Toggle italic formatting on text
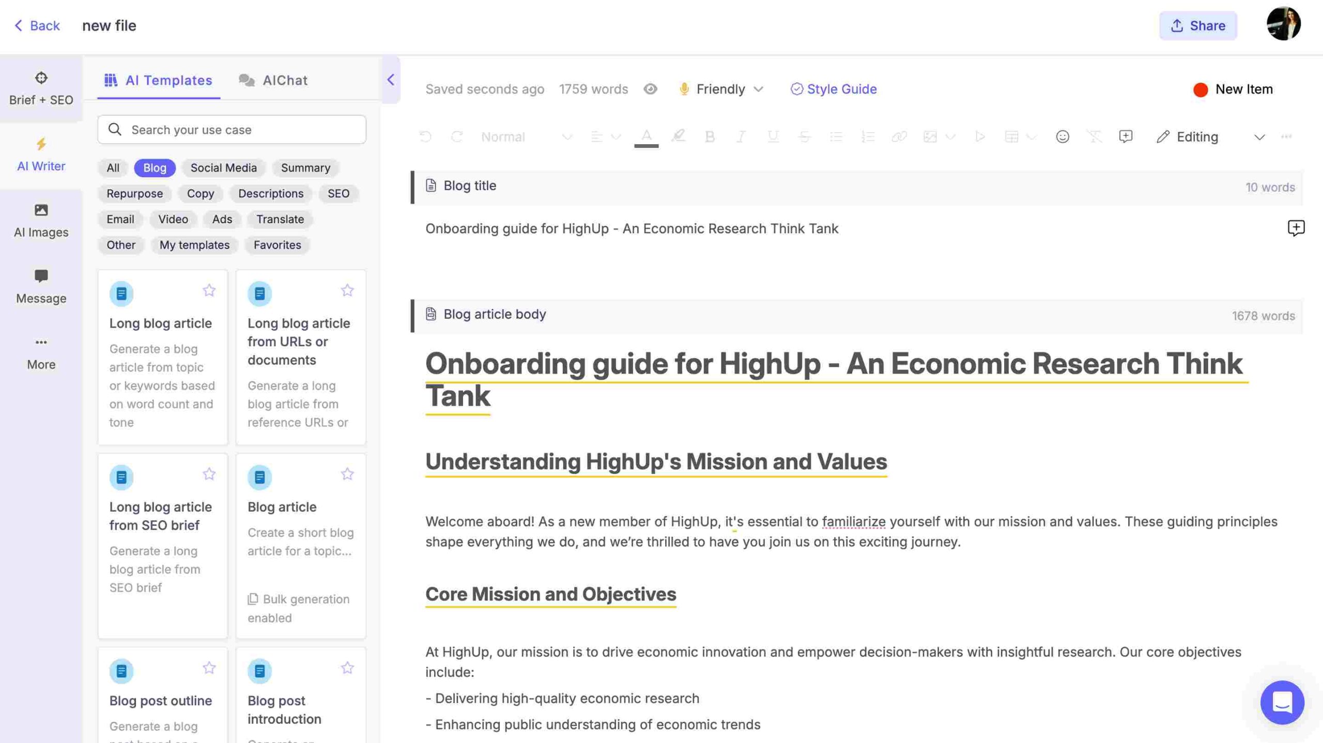Screen dimensions: 1323x743 point(740,137)
